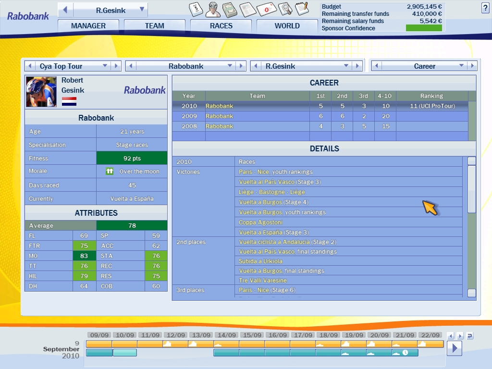Open the Liège - Bastogne - Liège link
492x369 pixels.
tap(271, 192)
